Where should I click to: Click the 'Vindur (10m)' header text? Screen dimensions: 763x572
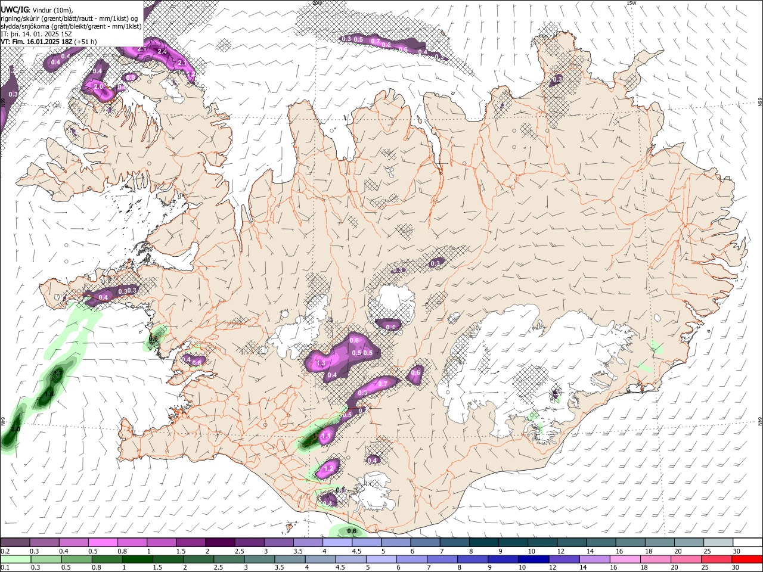52,10
